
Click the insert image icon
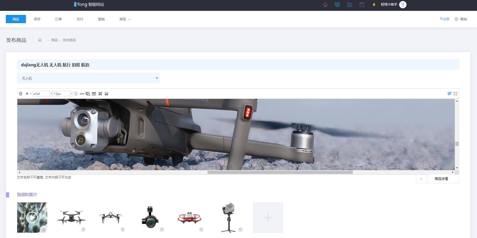88,94
